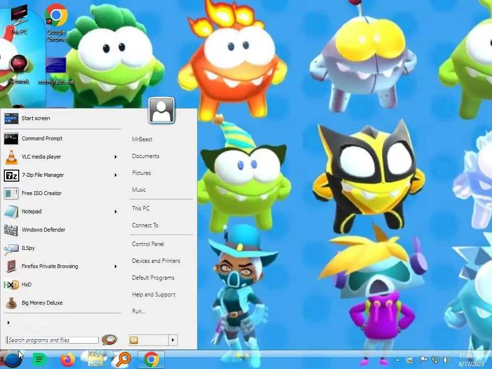Select notmyfault.exe on the desktop
Screen dimensions: 492x369
pyautogui.click(x=56, y=71)
